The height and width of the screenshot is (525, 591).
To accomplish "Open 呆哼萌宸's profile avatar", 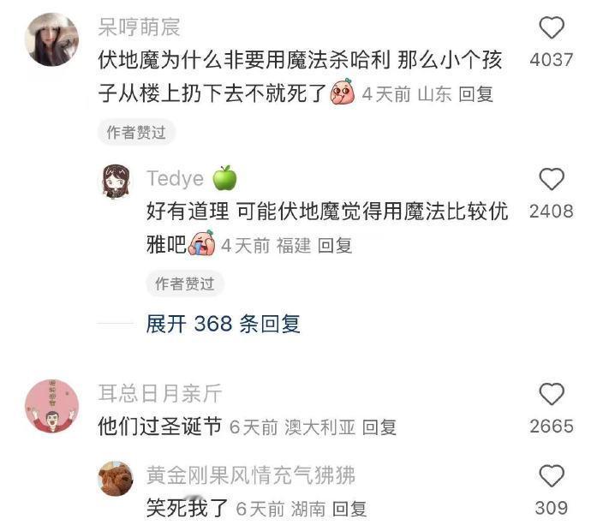I will click(51, 39).
